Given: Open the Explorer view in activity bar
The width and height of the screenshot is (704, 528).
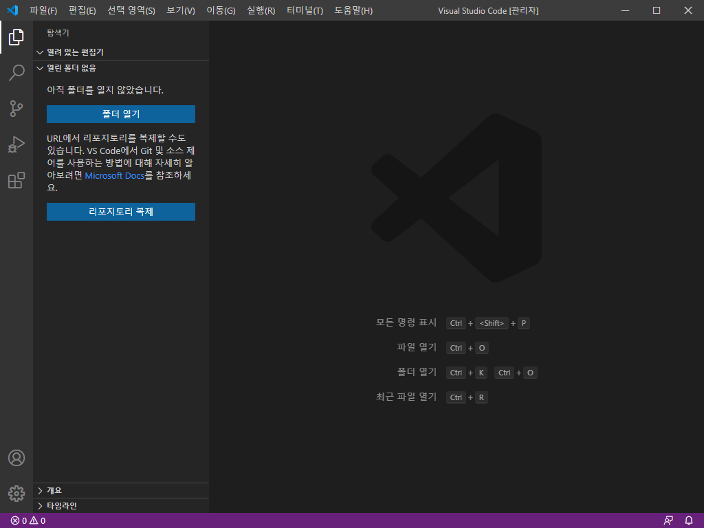Looking at the screenshot, I should point(16,37).
